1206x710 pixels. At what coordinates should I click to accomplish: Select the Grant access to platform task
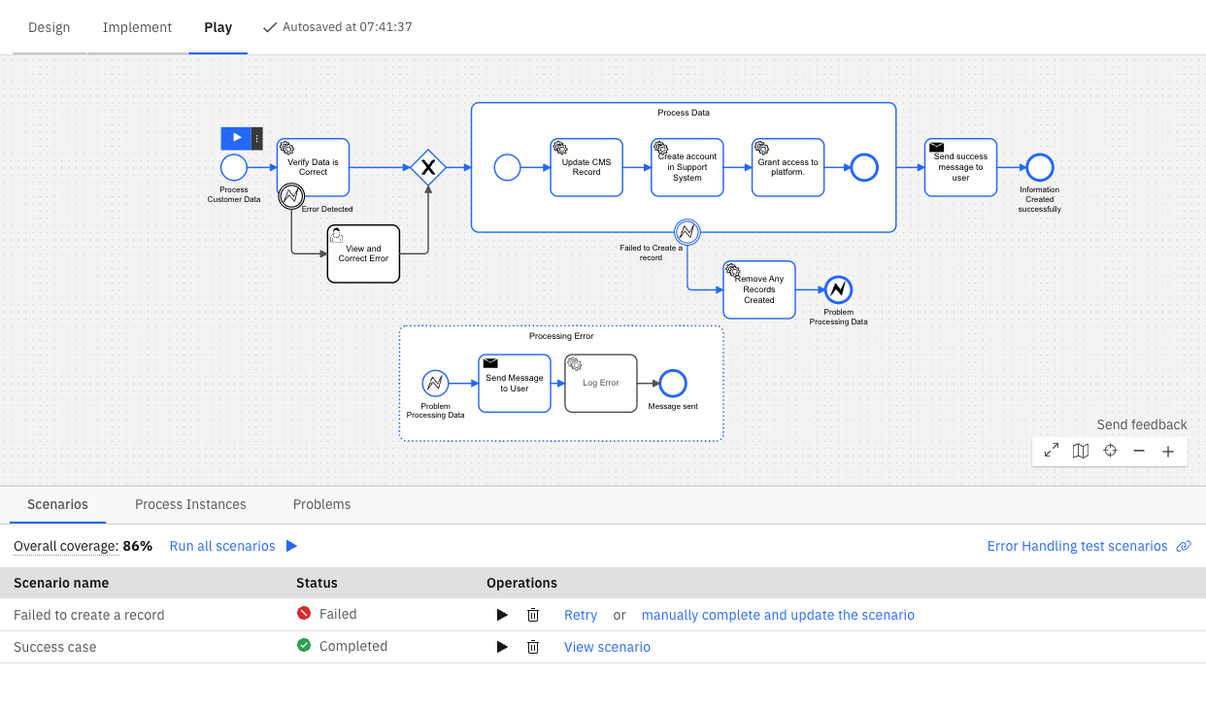coord(787,167)
